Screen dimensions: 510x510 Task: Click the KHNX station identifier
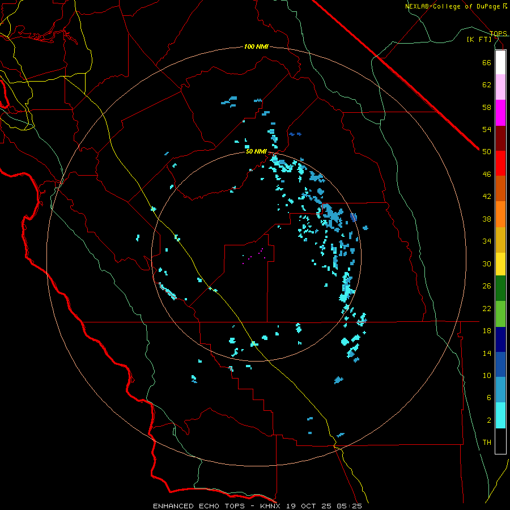point(270,506)
